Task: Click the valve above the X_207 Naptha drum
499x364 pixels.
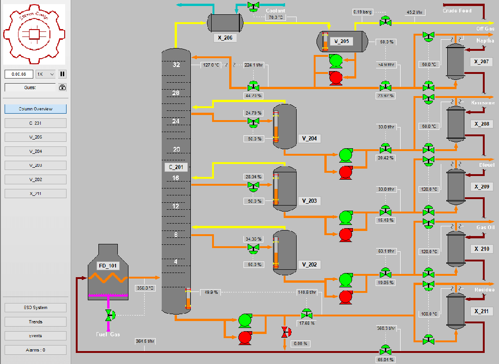Action: click(428, 36)
